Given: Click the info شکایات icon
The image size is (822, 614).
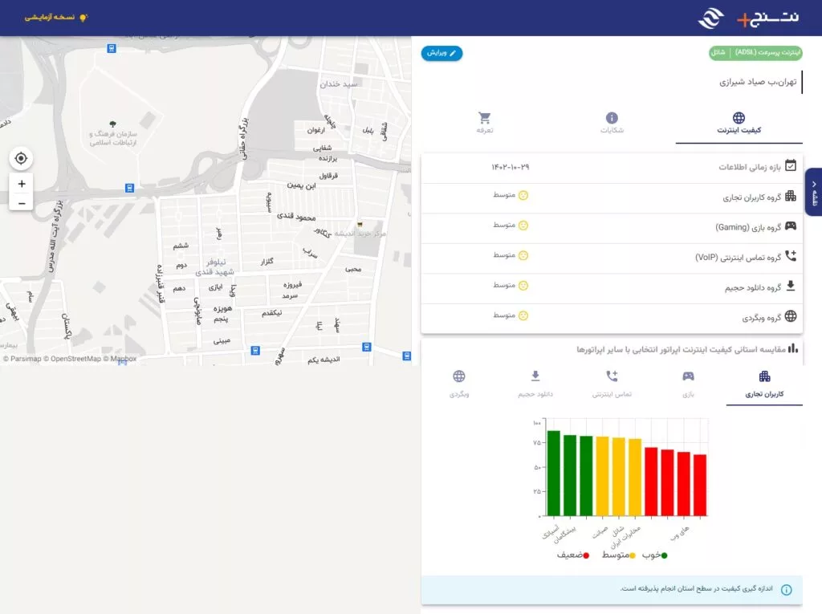Looking at the screenshot, I should 612,118.
